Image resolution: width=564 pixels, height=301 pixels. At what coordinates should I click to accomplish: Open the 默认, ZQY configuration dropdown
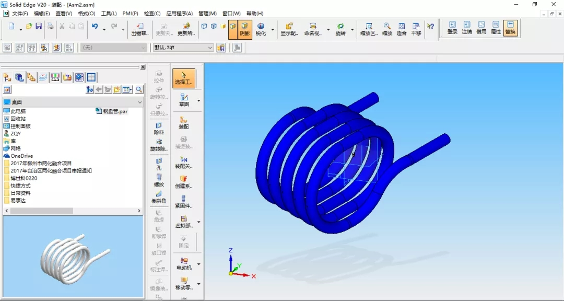(210, 48)
